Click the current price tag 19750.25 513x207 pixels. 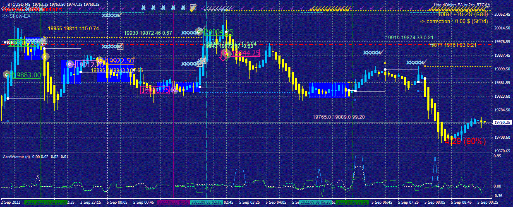502,123
